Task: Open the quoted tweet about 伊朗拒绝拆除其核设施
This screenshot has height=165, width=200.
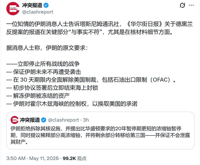Action: pyautogui.click(x=100, y=130)
